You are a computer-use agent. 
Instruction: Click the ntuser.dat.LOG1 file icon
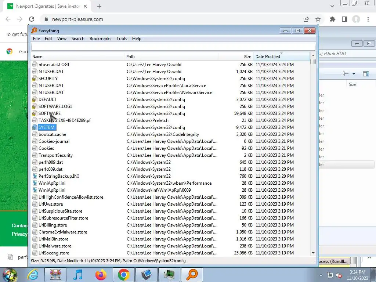click(35, 65)
